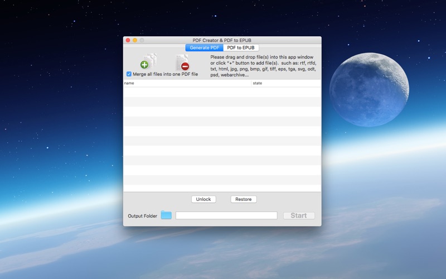Image resolution: width=446 pixels, height=279 pixels.
Task: Uncheck Merge all files into one PDF
Action: (x=129, y=74)
